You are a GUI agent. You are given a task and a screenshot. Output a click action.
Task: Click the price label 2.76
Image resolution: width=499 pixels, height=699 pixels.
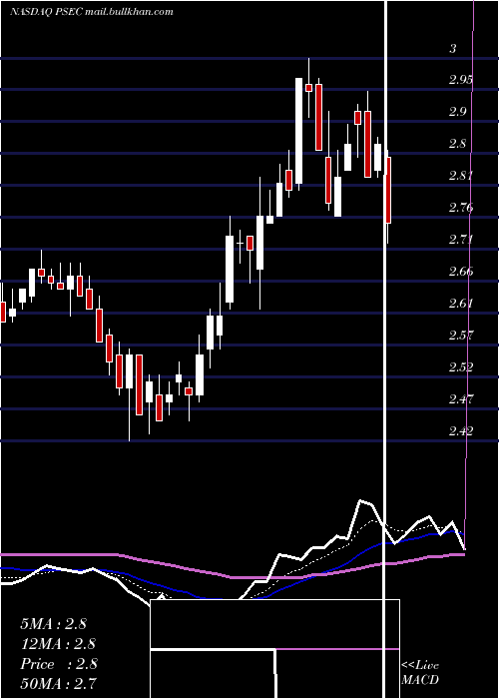coord(461,208)
